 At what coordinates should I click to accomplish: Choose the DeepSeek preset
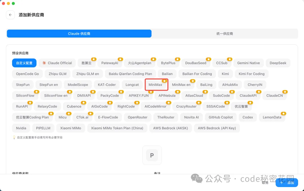[278, 63]
